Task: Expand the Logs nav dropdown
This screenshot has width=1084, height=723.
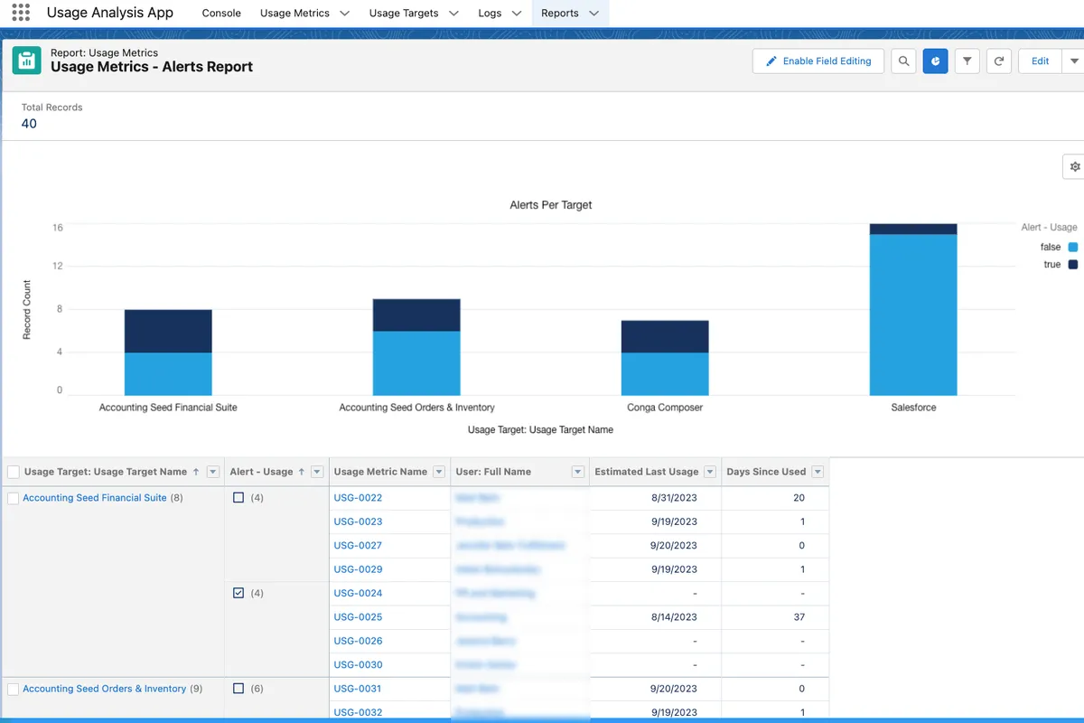Action: click(x=516, y=14)
